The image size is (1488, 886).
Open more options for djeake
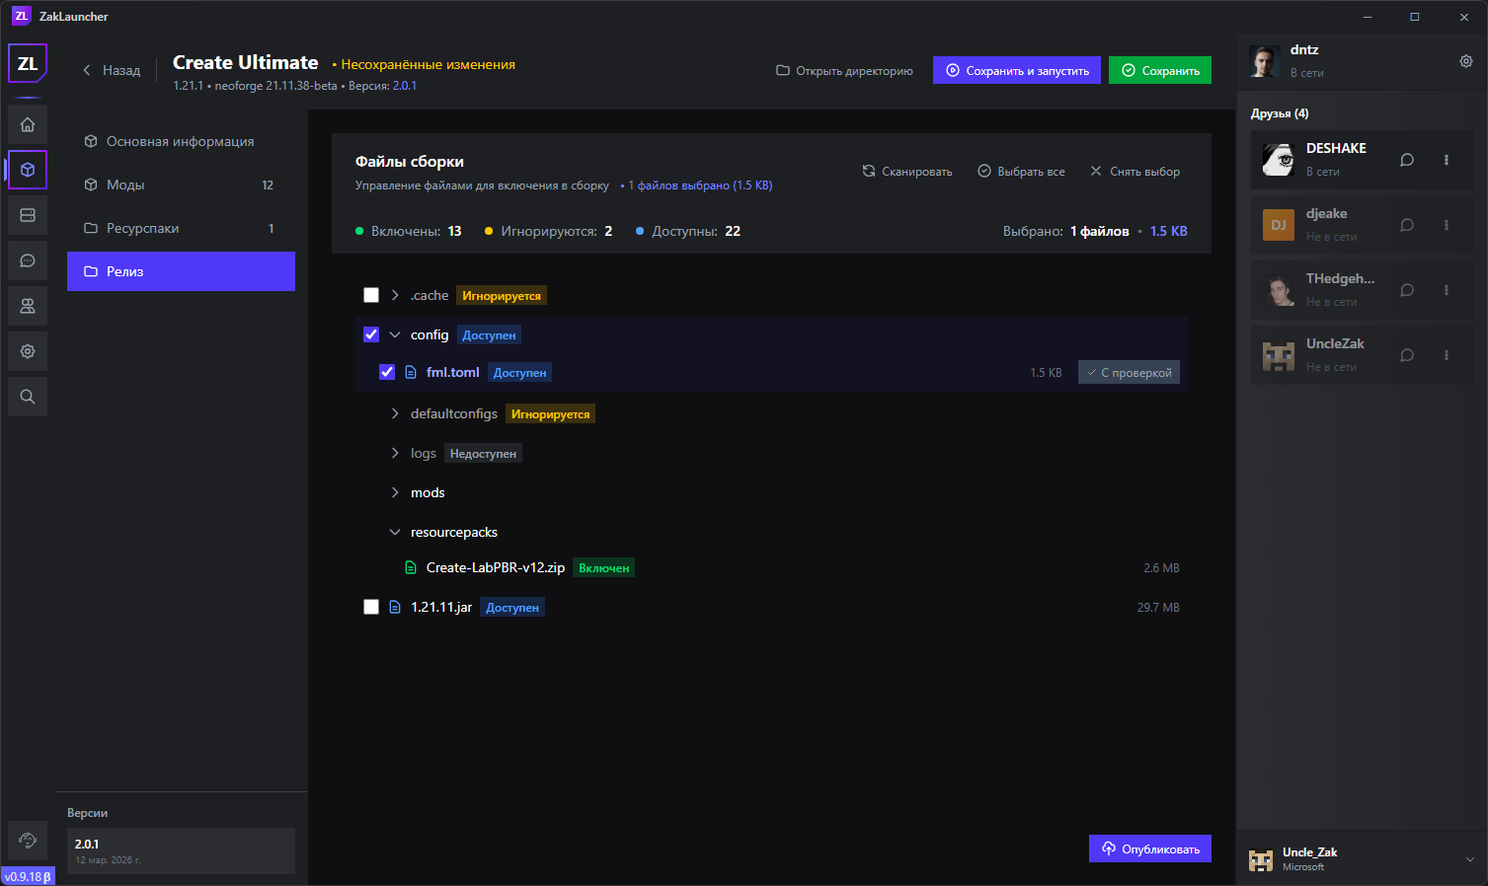click(1447, 225)
